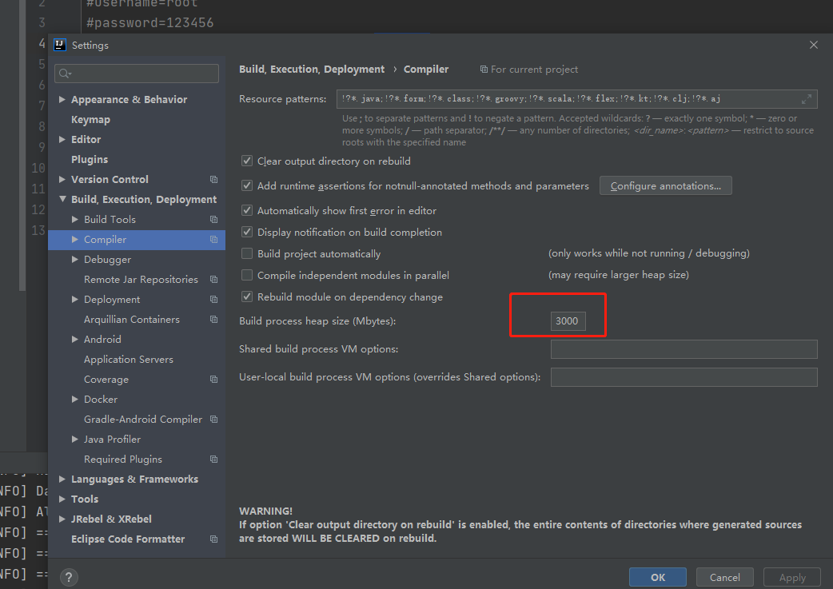Expand Debugger subtree arrow
Screen dimensions: 833x589
click(75, 259)
